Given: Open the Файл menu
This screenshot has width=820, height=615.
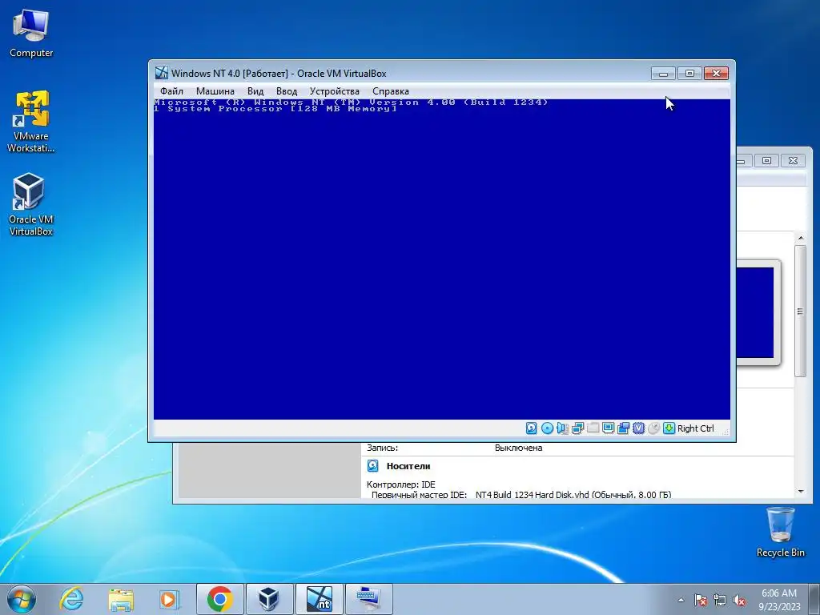Looking at the screenshot, I should coord(171,91).
